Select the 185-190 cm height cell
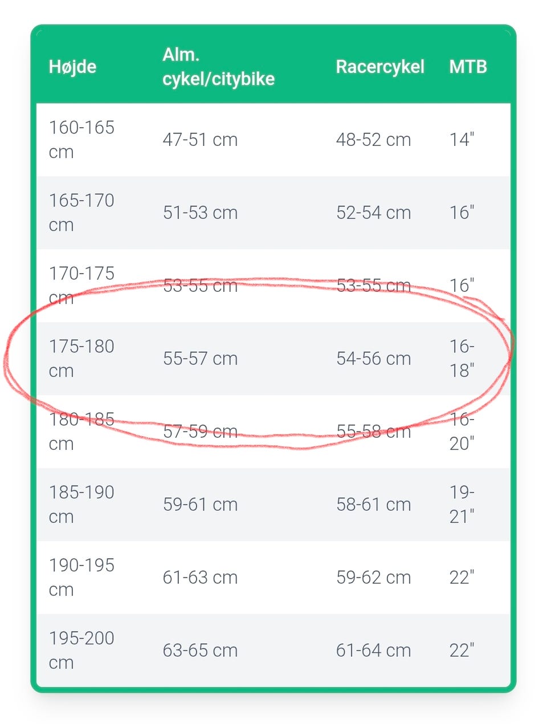 click(x=81, y=504)
